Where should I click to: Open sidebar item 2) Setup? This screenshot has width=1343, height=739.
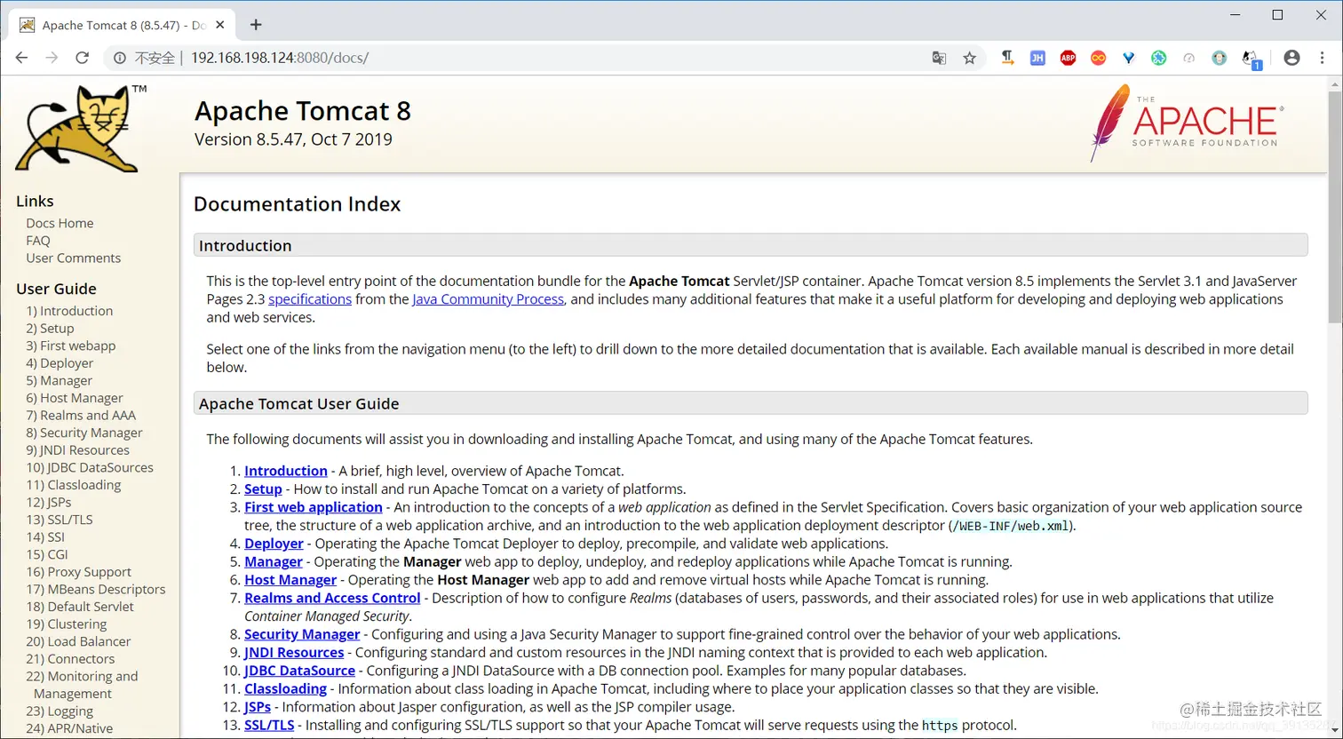pos(50,328)
